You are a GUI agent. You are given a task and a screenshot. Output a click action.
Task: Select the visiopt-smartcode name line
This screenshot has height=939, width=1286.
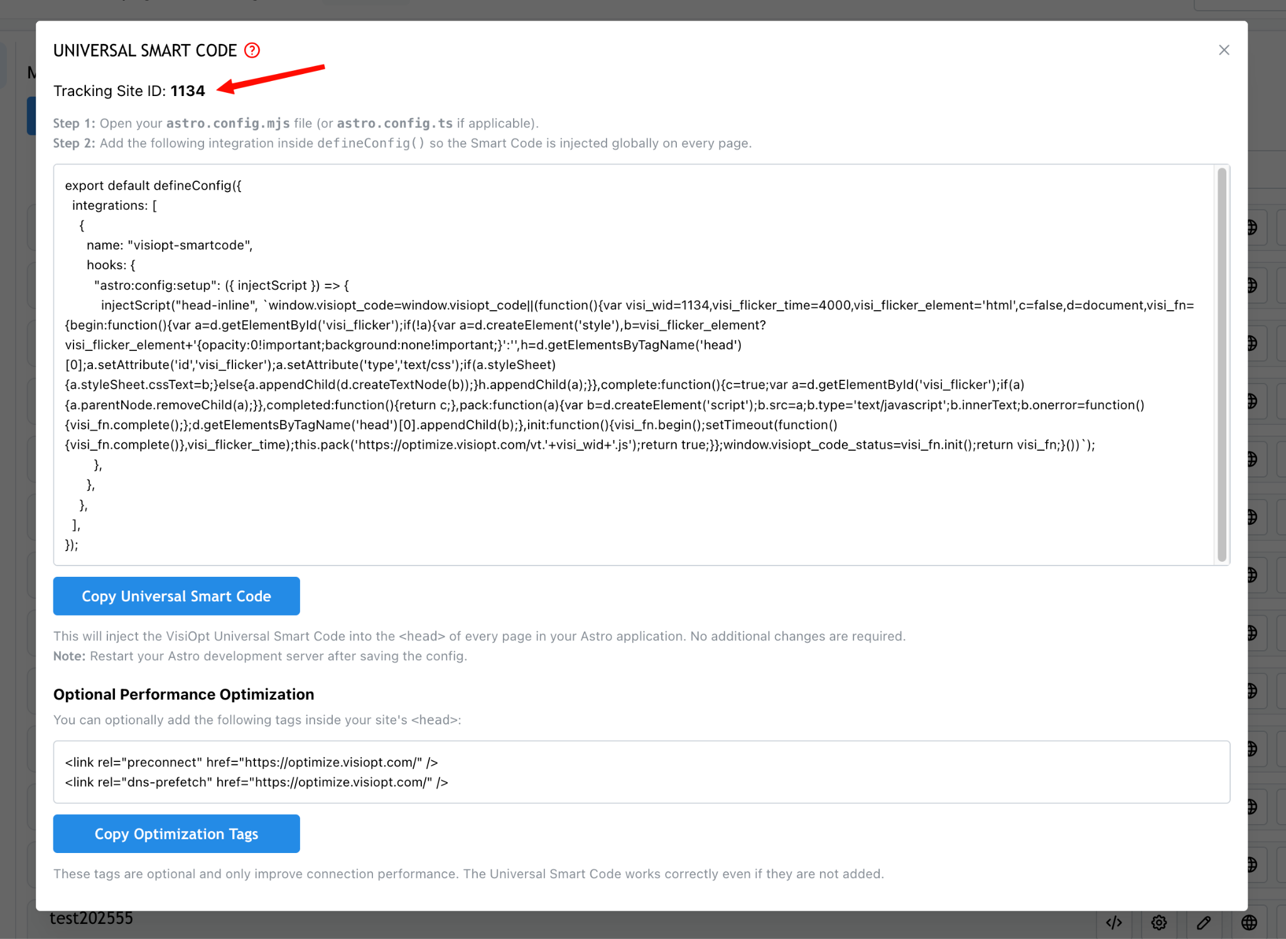click(x=170, y=245)
